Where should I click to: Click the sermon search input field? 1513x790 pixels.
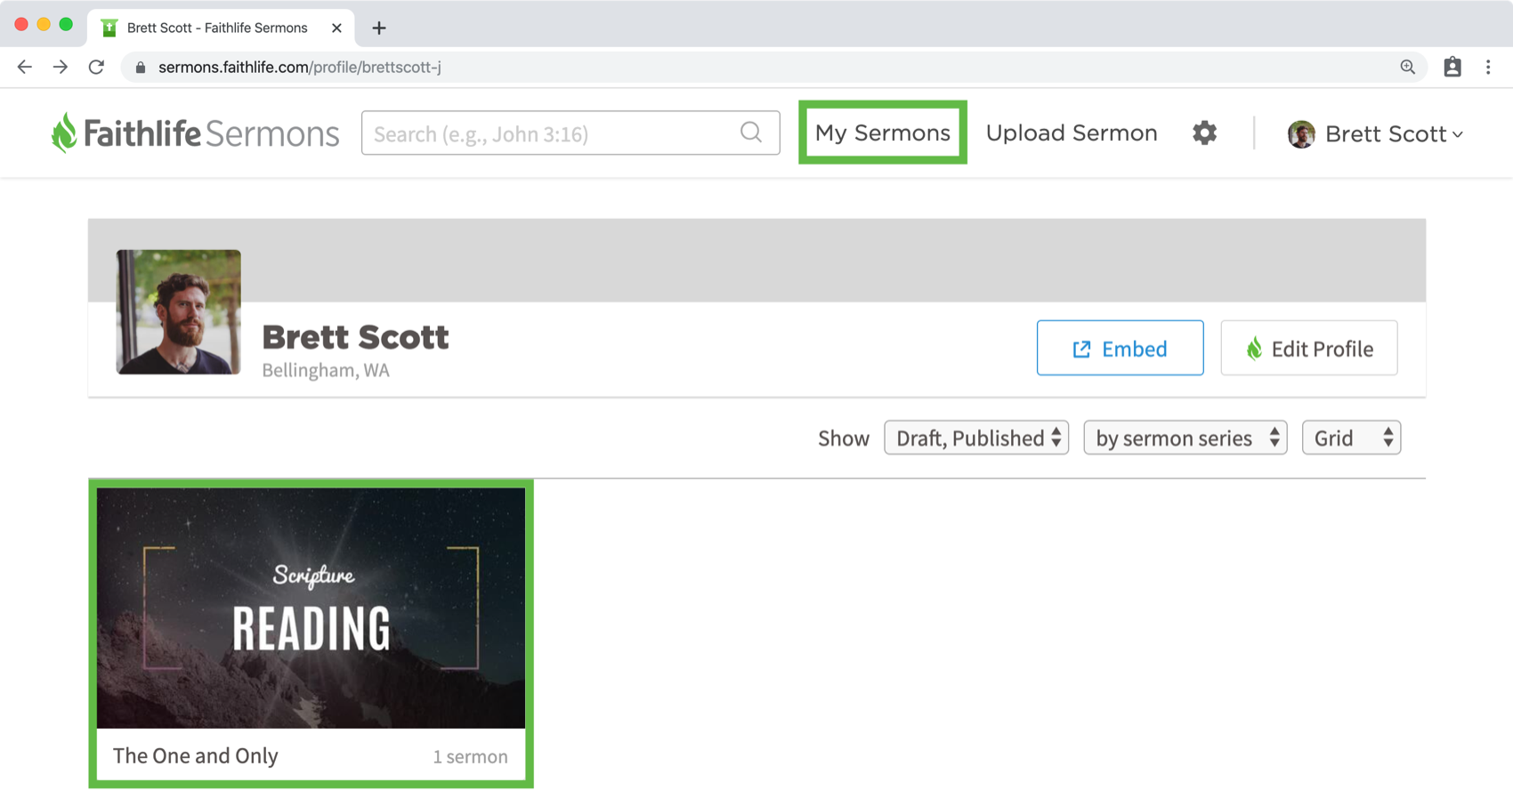pyautogui.click(x=570, y=133)
